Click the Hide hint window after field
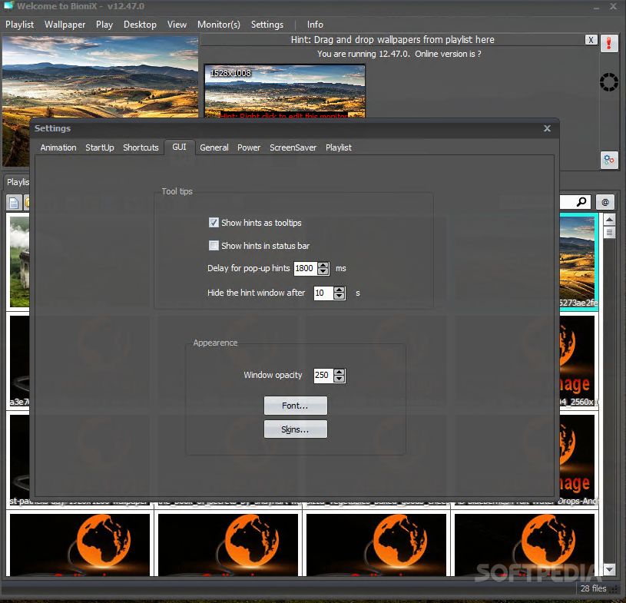The height and width of the screenshot is (603, 626). tap(324, 293)
